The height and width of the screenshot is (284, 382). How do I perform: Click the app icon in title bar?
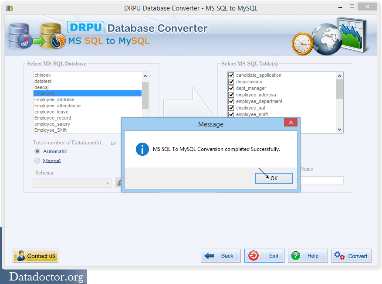[x=9, y=8]
